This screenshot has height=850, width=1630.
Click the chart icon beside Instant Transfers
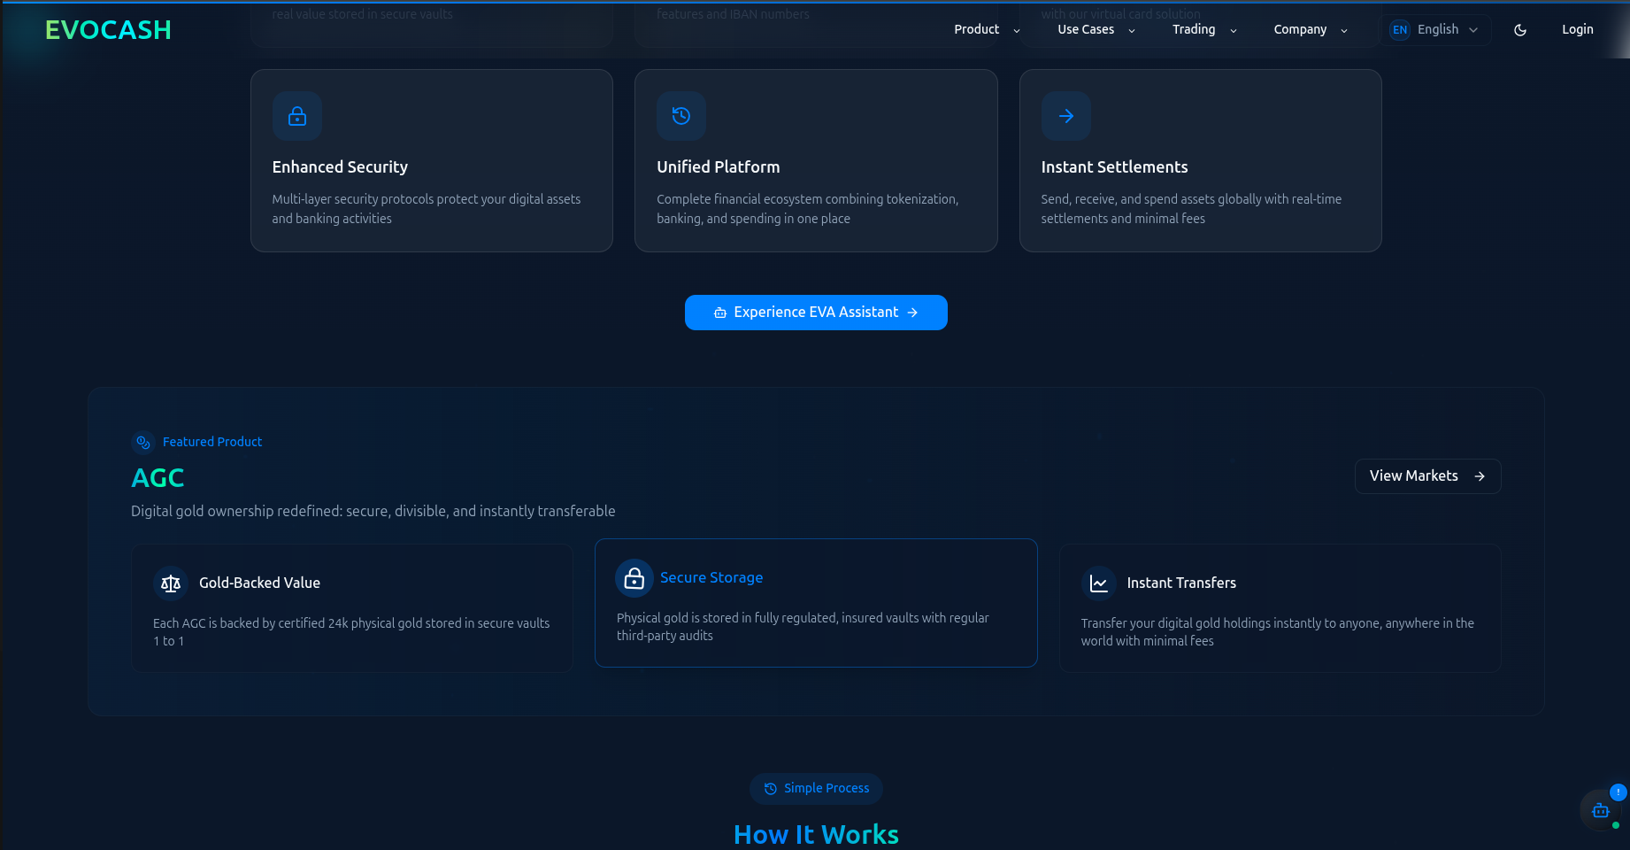[x=1098, y=583]
